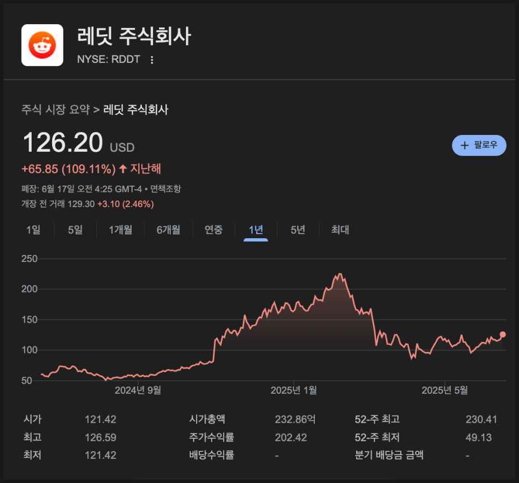Open the 주식 시장 요약 breadcrumb link
Viewport: 519px width, 483px height.
pos(56,109)
